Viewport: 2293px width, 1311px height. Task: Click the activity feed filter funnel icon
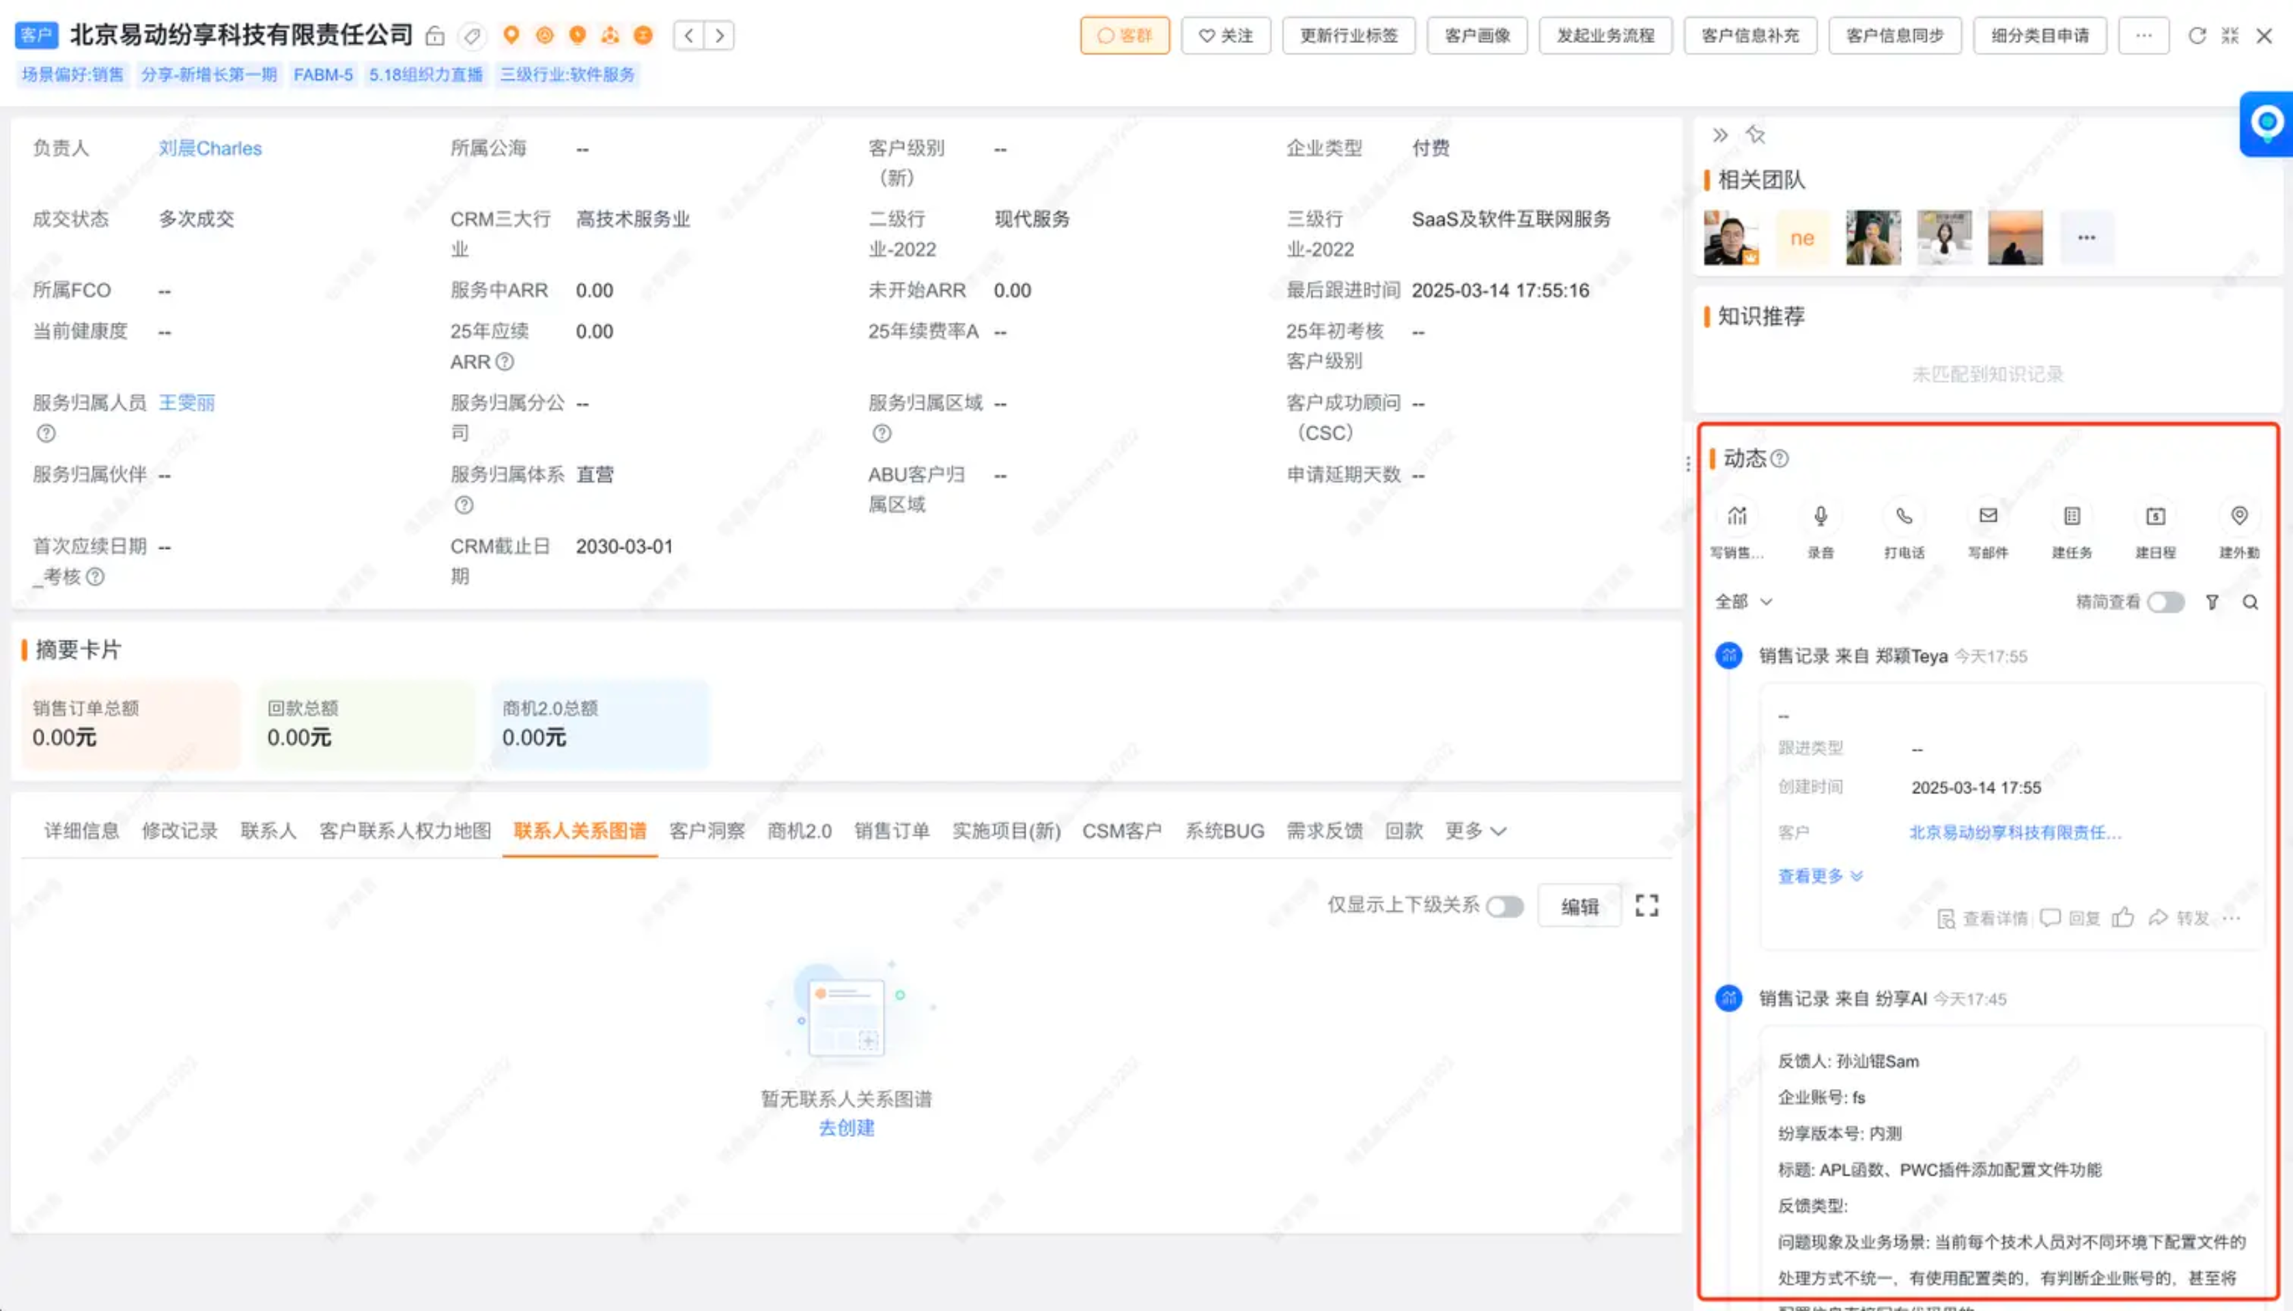(2212, 602)
